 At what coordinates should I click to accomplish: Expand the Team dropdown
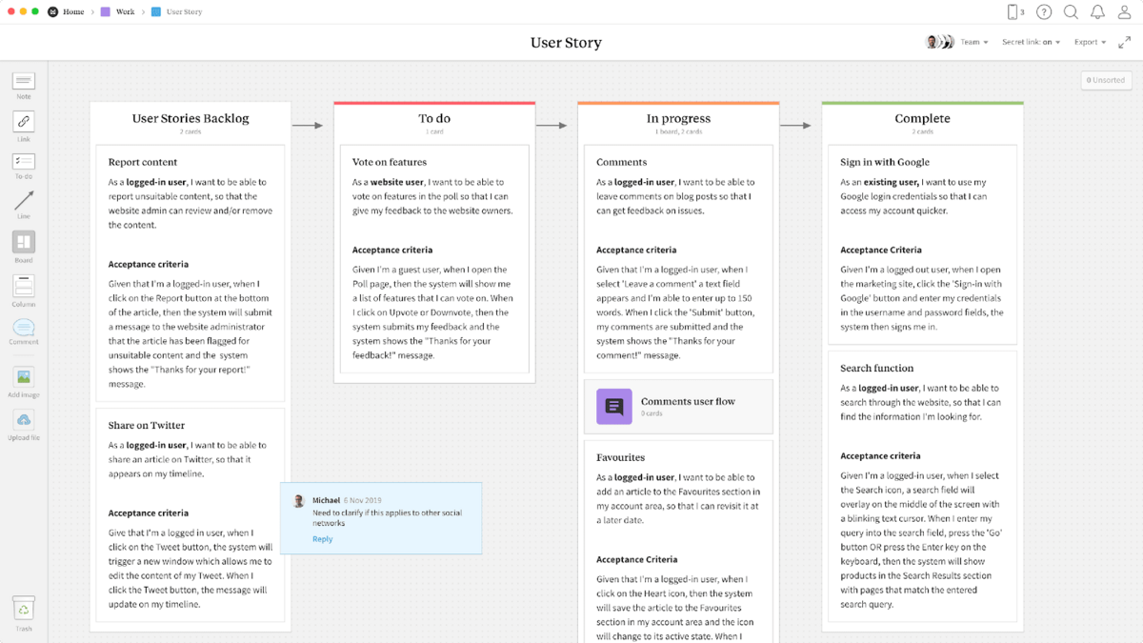click(x=973, y=42)
